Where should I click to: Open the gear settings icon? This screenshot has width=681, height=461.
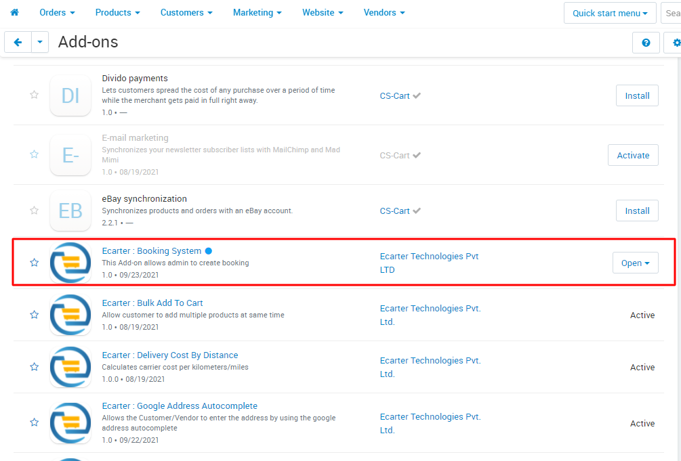coord(674,43)
